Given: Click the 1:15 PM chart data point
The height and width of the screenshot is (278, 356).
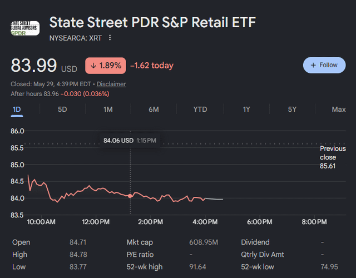Looking at the screenshot, I should point(130,196).
